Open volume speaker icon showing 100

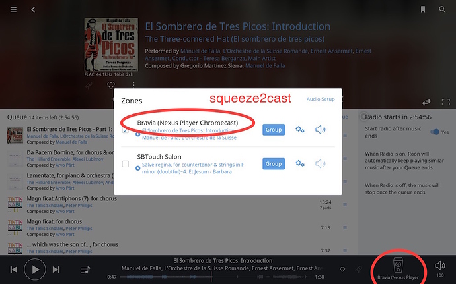pos(439,266)
